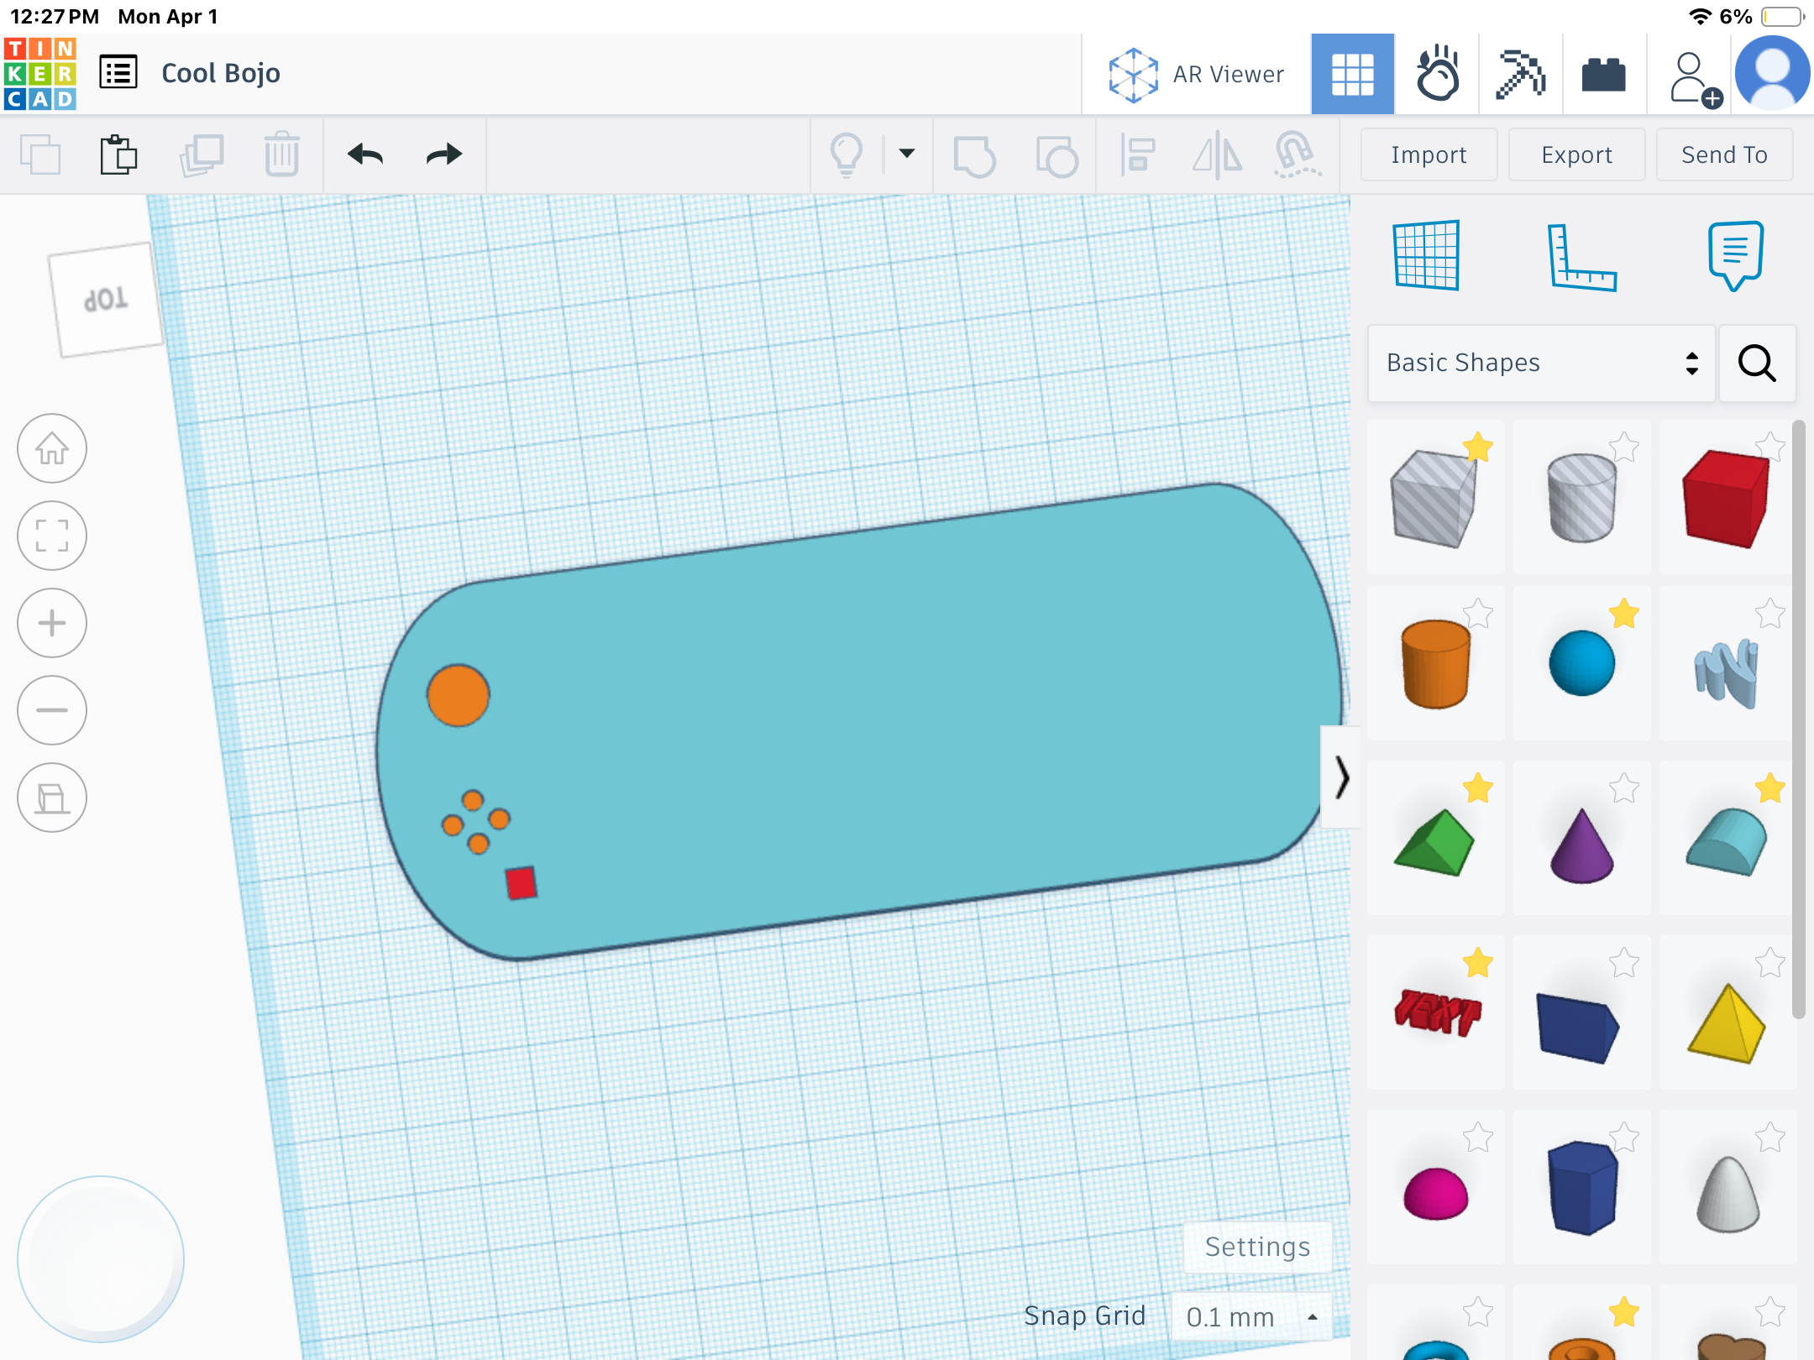The height and width of the screenshot is (1360, 1814).
Task: Open the Snap Grid 0.1 mm dropdown
Action: coord(1252,1316)
